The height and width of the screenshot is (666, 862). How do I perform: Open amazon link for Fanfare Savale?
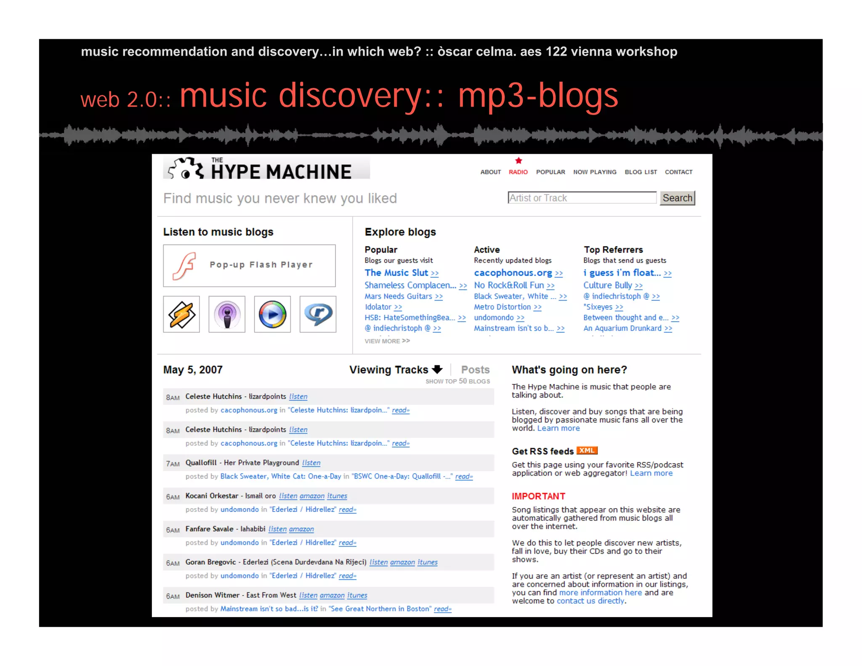(301, 529)
